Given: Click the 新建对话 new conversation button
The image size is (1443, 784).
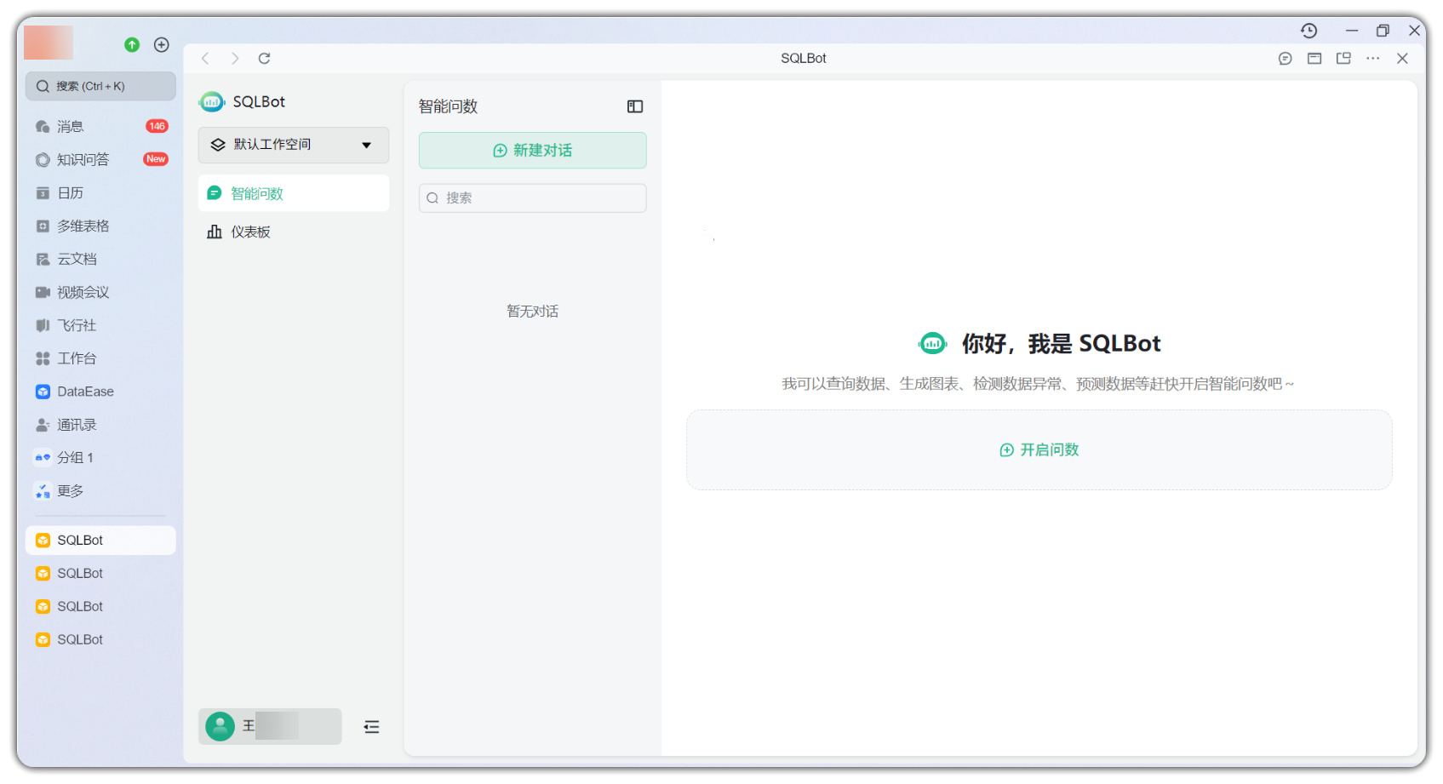Looking at the screenshot, I should coord(532,150).
